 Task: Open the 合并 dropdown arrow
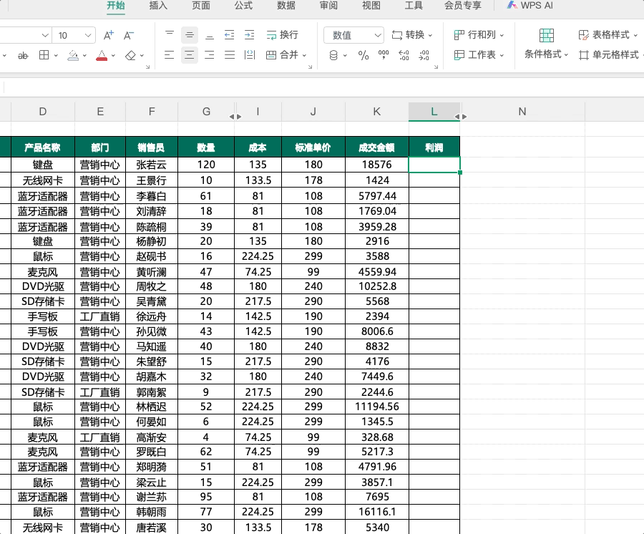pos(305,55)
